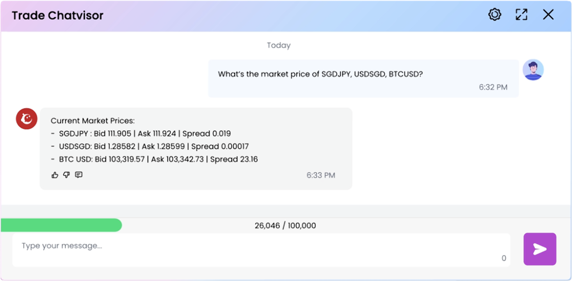
Task: Click the Today date separator
Action: pyautogui.click(x=278, y=46)
